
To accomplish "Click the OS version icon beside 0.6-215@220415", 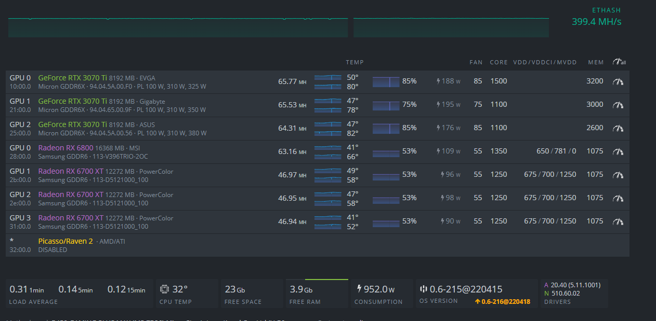I will [x=423, y=289].
